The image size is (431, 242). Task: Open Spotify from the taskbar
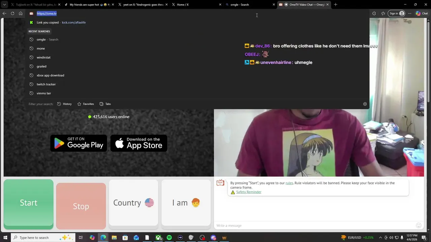[169, 238]
